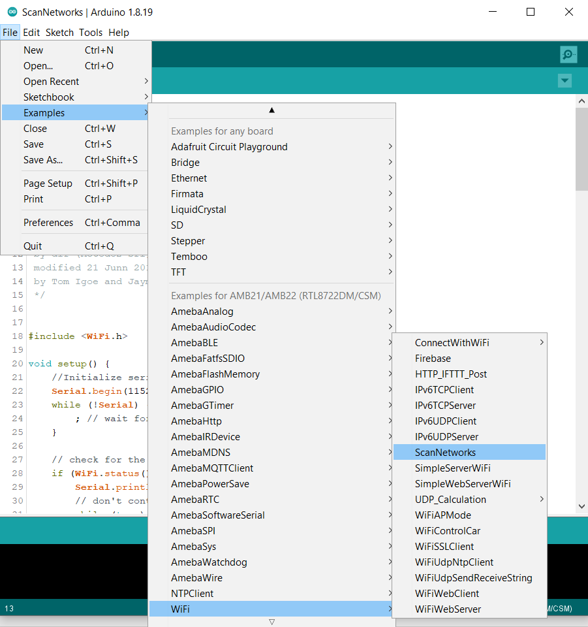Select the Examples menu entry

pos(76,113)
